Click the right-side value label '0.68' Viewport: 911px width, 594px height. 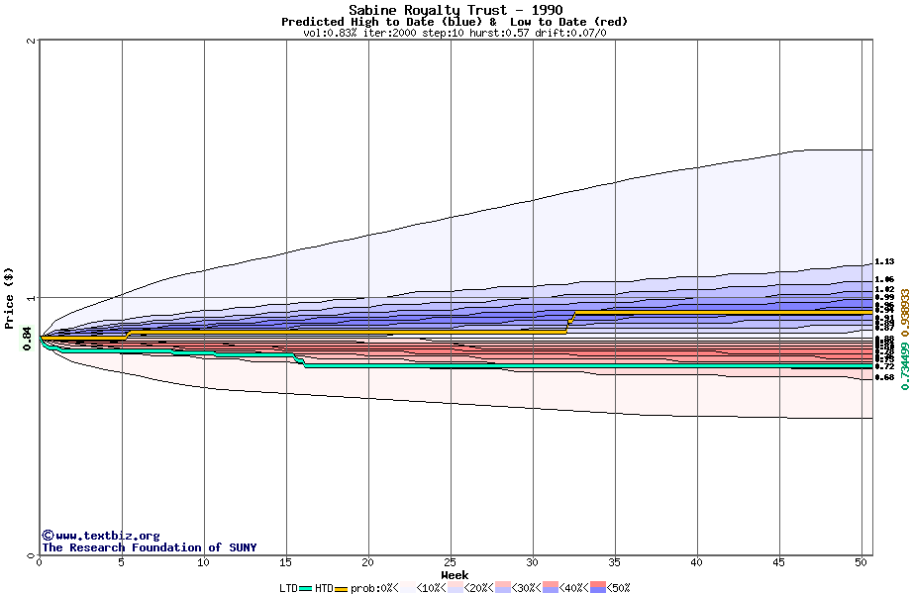click(884, 377)
